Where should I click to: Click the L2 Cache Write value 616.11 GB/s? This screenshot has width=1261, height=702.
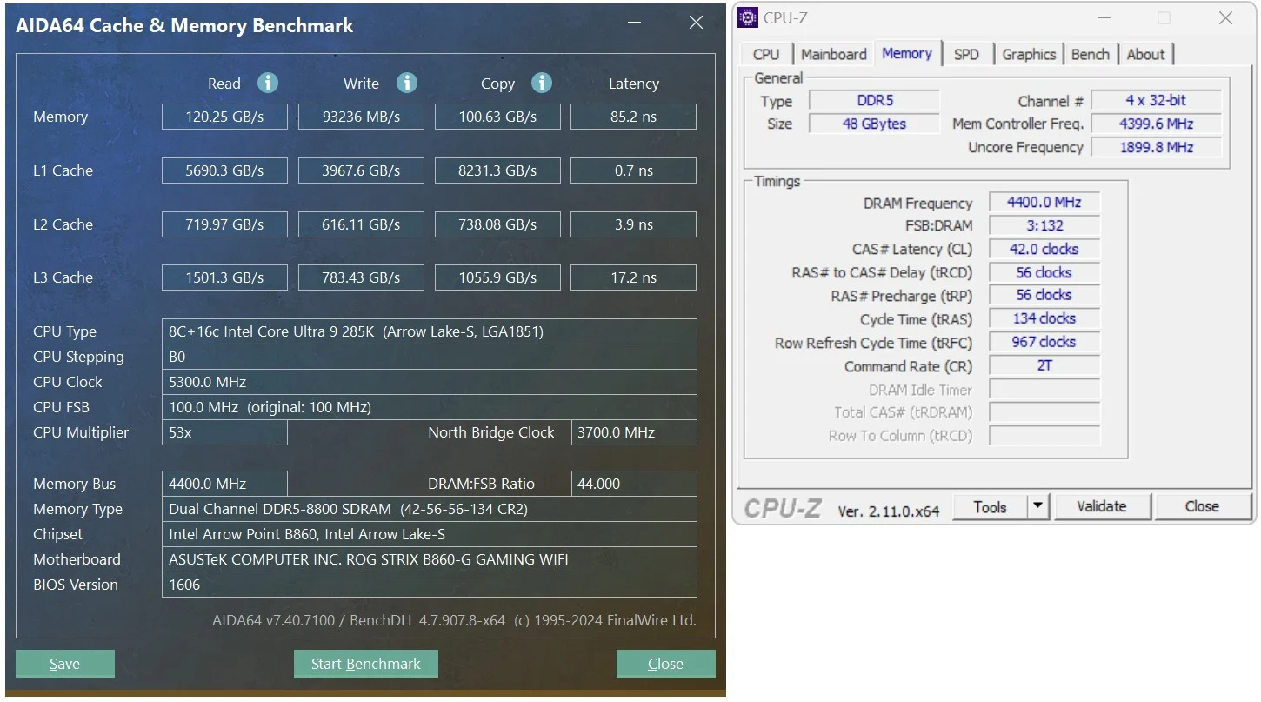(x=361, y=224)
